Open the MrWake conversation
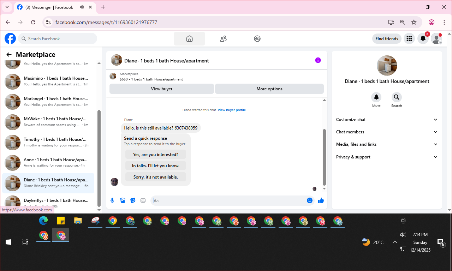Viewport: 452px width, 271px height. pyautogui.click(x=48, y=122)
